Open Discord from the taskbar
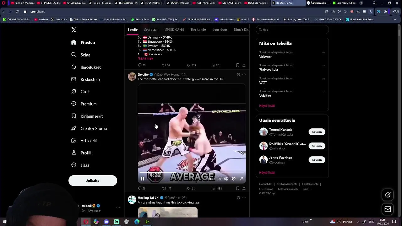The width and height of the screenshot is (402, 226). tap(106, 222)
